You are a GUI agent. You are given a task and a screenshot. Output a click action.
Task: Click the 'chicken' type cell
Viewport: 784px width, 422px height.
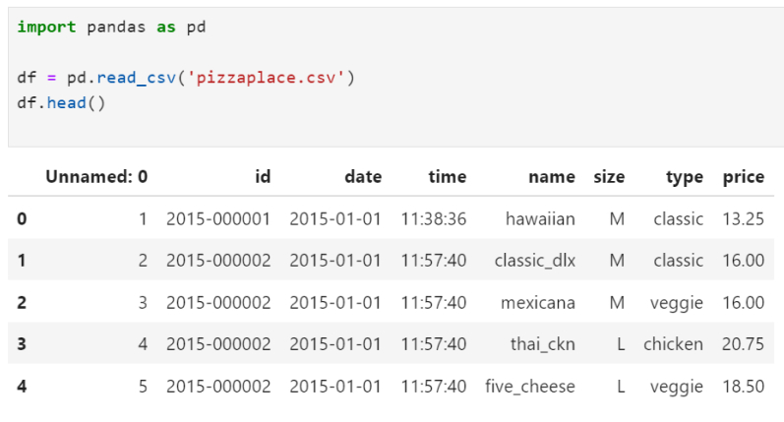[673, 344]
